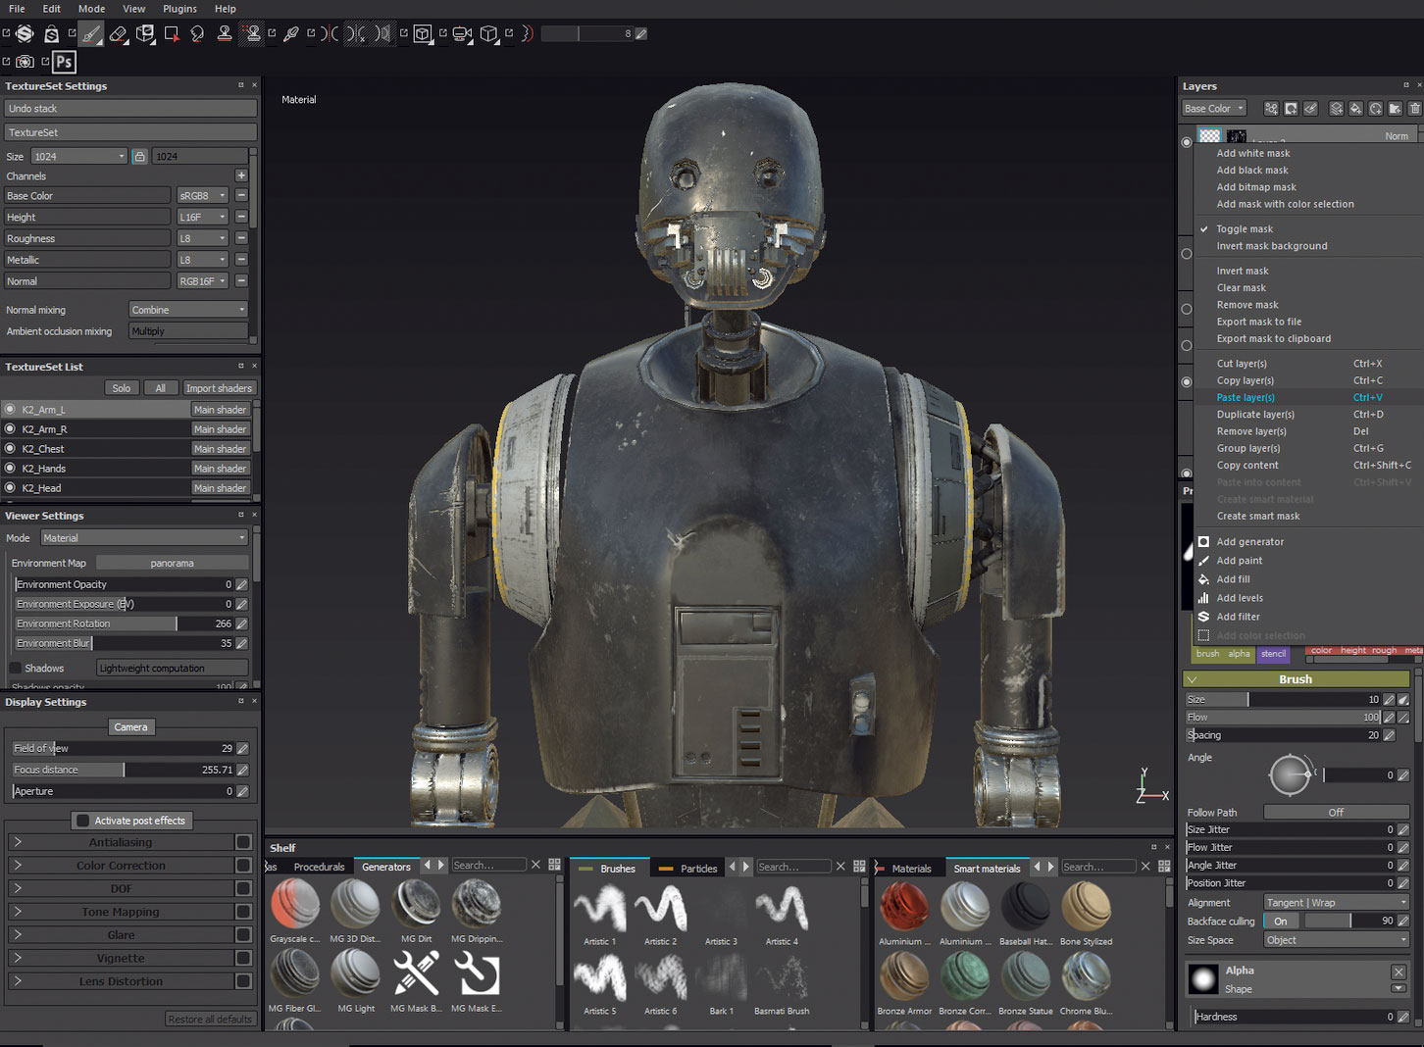Enable the Color Correction checkbox
Viewport: 1424px width, 1047px height.
point(243,866)
